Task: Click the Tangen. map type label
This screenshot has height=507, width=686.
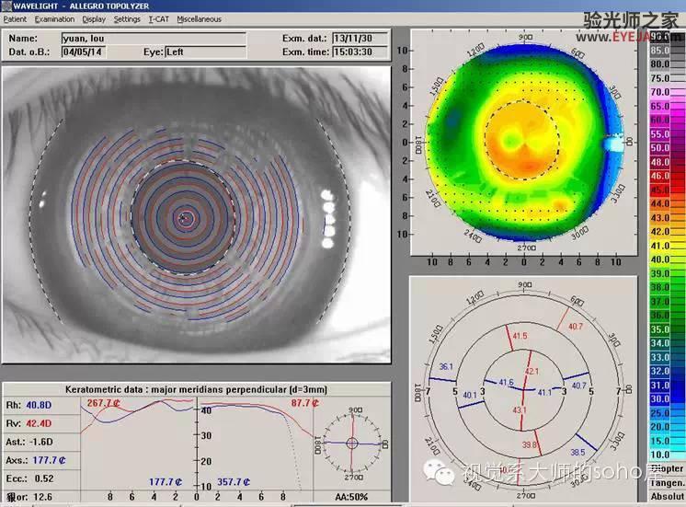Action: (x=668, y=483)
